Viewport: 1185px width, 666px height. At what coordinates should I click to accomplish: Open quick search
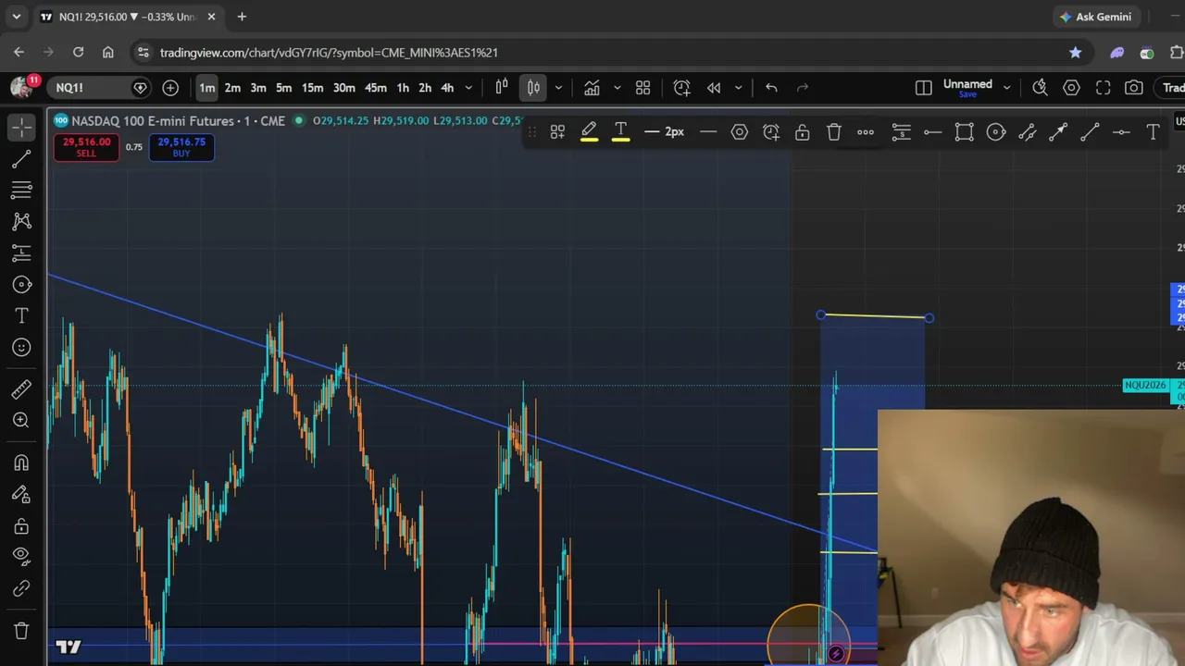pyautogui.click(x=1040, y=88)
